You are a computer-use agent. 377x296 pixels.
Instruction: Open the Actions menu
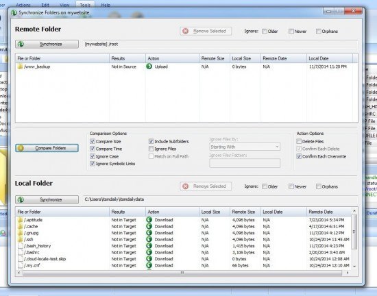[23, 5]
